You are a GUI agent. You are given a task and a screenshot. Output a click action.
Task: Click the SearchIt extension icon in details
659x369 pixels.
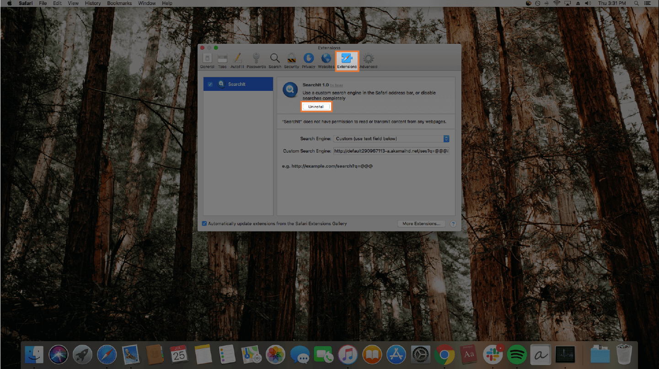(x=290, y=90)
